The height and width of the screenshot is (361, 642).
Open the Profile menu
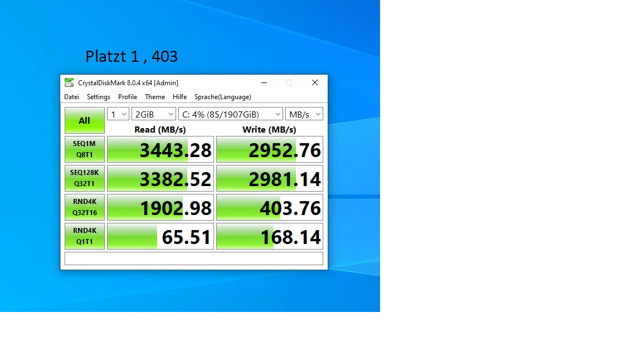(x=128, y=97)
